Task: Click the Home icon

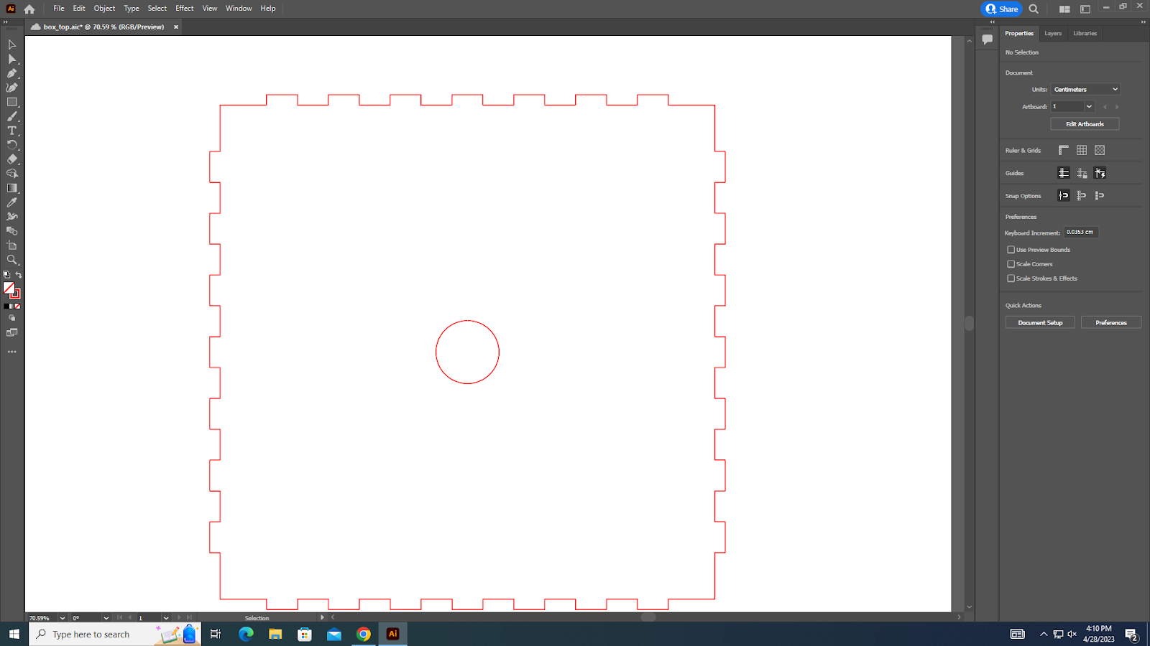Action: coord(29,9)
